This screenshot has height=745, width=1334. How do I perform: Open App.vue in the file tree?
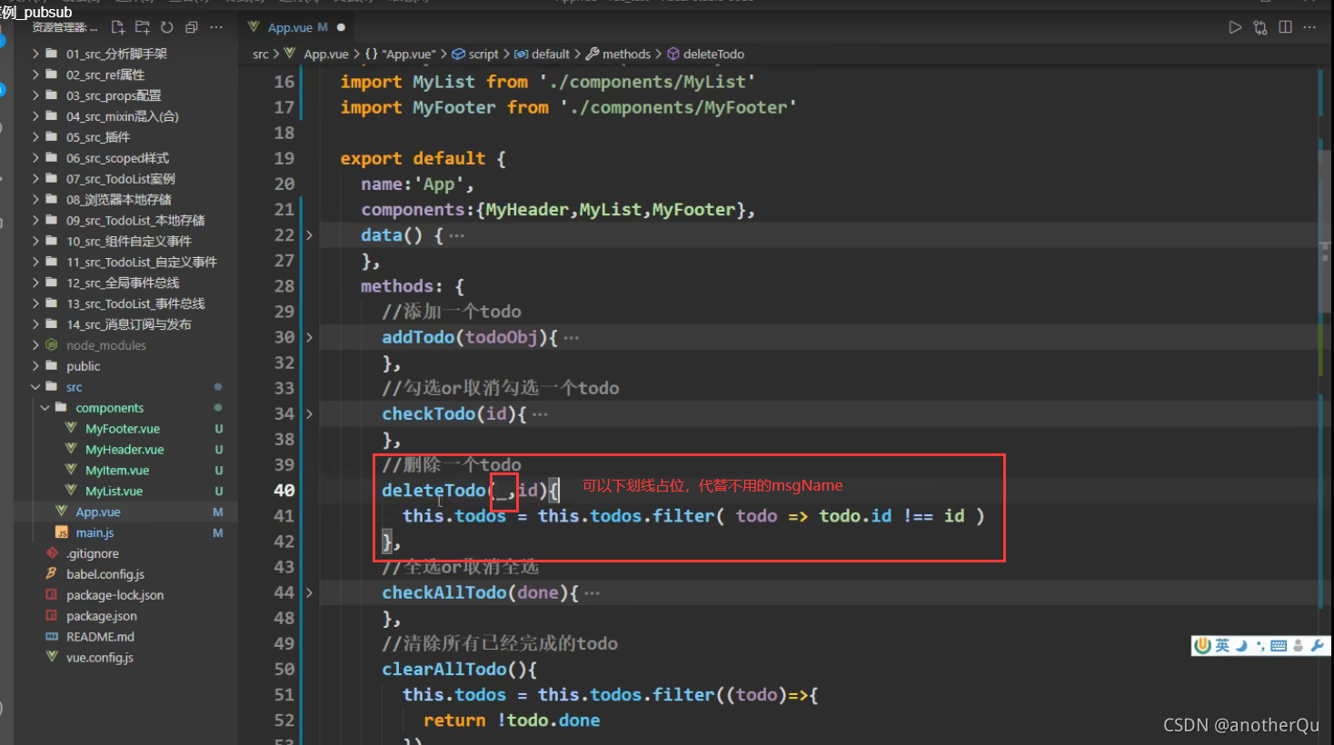[x=98, y=512]
